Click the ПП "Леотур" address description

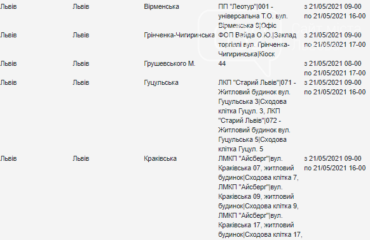(253, 16)
